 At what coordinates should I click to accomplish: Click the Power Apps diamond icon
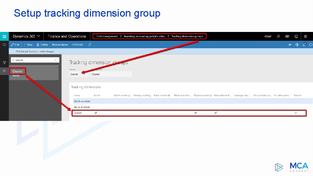[x=290, y=45]
